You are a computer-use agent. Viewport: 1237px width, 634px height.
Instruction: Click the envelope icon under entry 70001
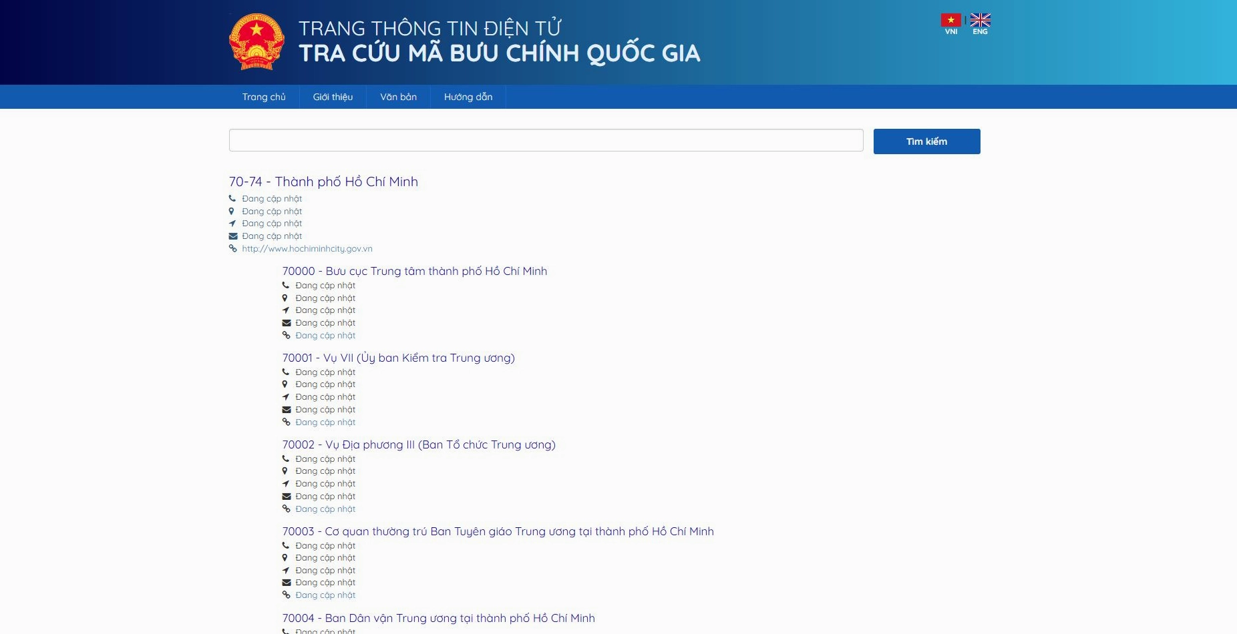[x=287, y=409]
